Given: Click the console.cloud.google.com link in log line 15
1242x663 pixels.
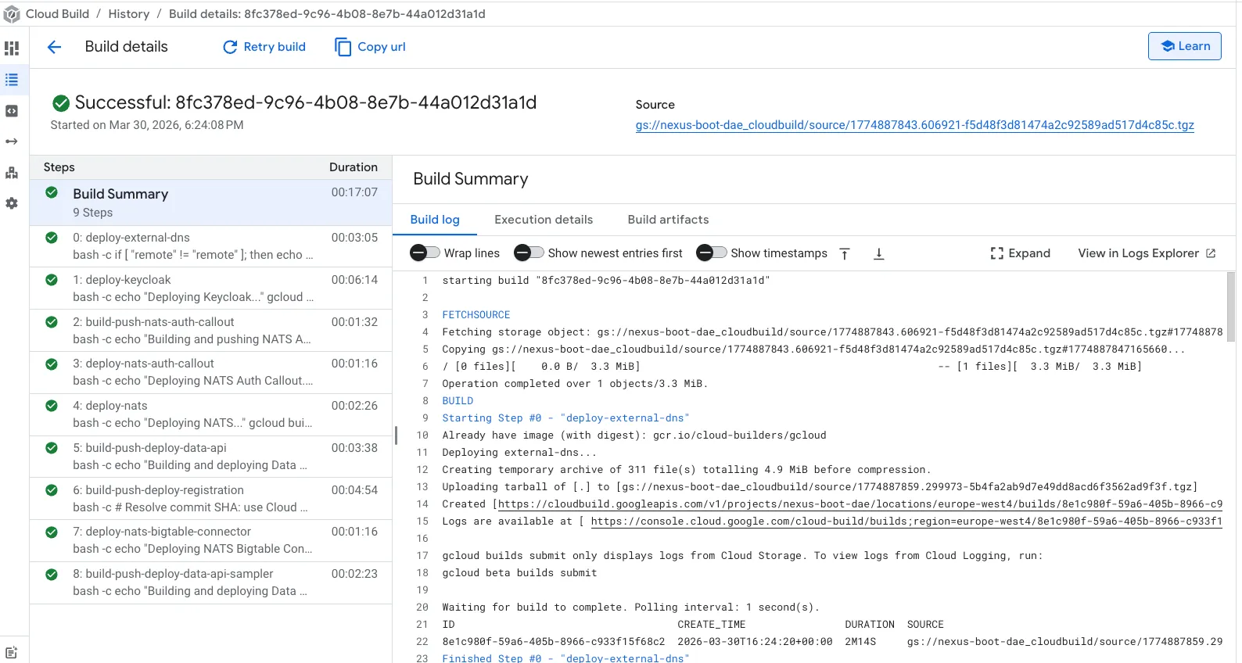Looking at the screenshot, I should click(x=906, y=521).
